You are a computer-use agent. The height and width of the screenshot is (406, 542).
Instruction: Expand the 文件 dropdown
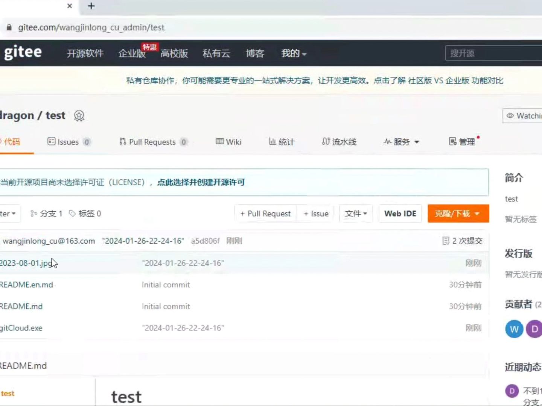(x=356, y=214)
